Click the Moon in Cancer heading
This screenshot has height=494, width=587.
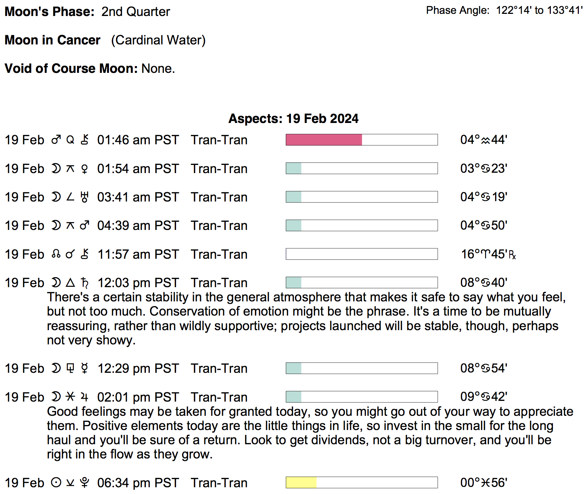tap(53, 40)
